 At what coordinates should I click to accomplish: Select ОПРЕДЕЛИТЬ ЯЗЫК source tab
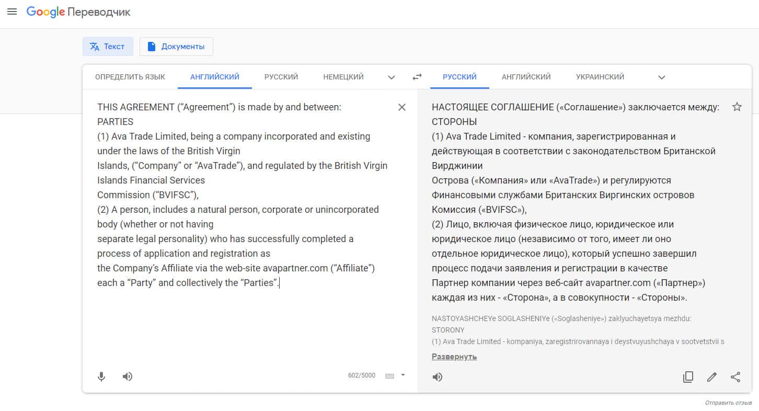coord(130,77)
